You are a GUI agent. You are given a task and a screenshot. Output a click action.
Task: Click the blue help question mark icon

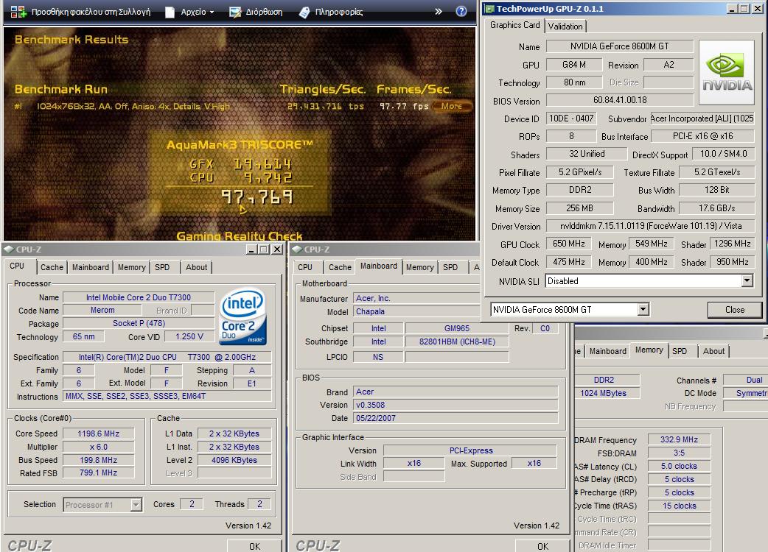(461, 11)
